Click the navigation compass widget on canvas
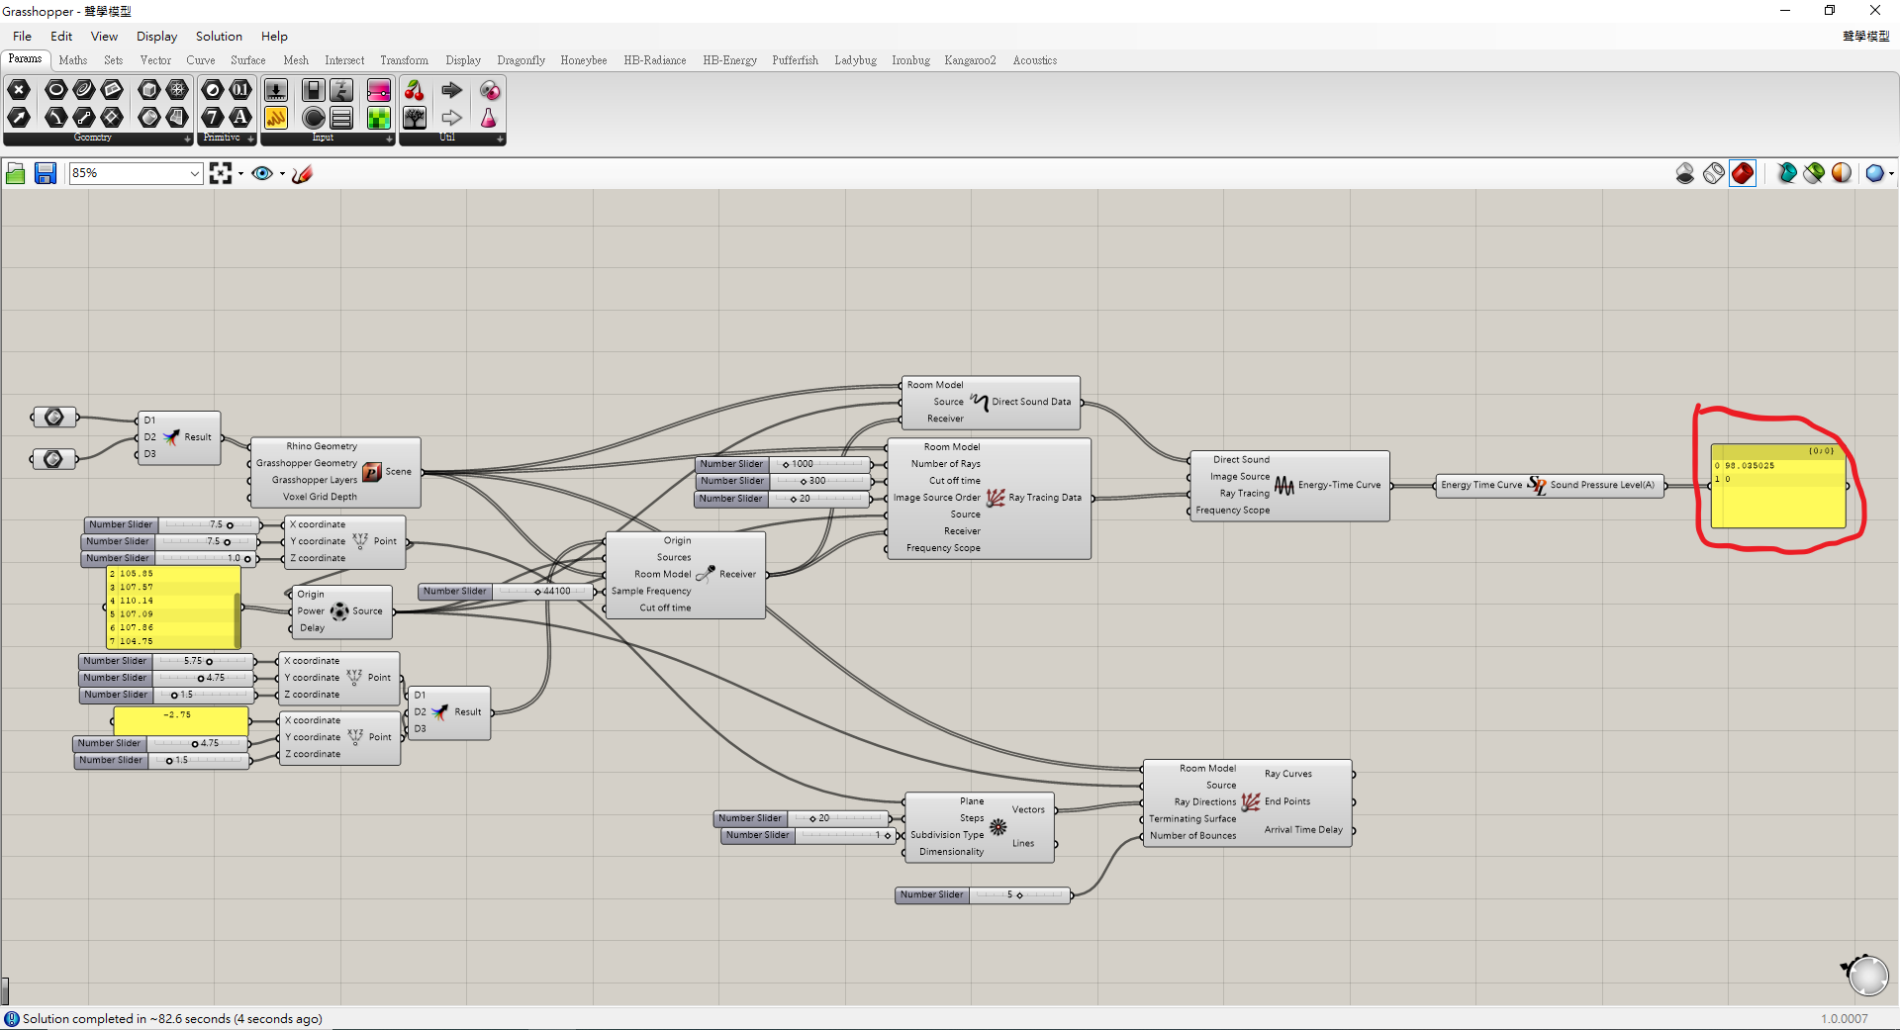 pyautogui.click(x=1866, y=975)
